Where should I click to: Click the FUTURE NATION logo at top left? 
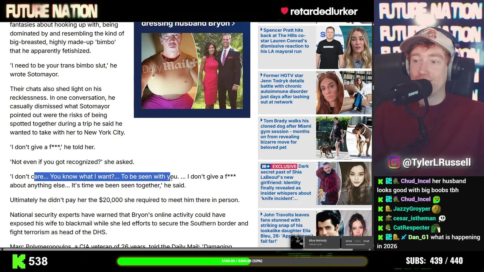coord(52,11)
